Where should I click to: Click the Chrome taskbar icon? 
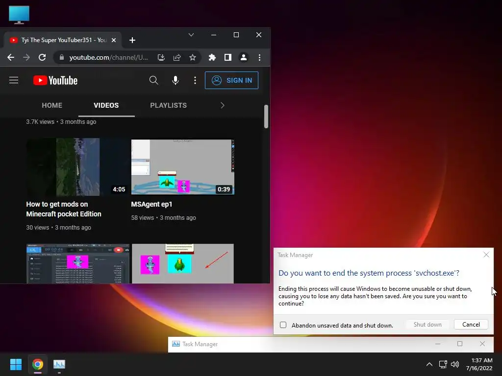[x=38, y=364]
